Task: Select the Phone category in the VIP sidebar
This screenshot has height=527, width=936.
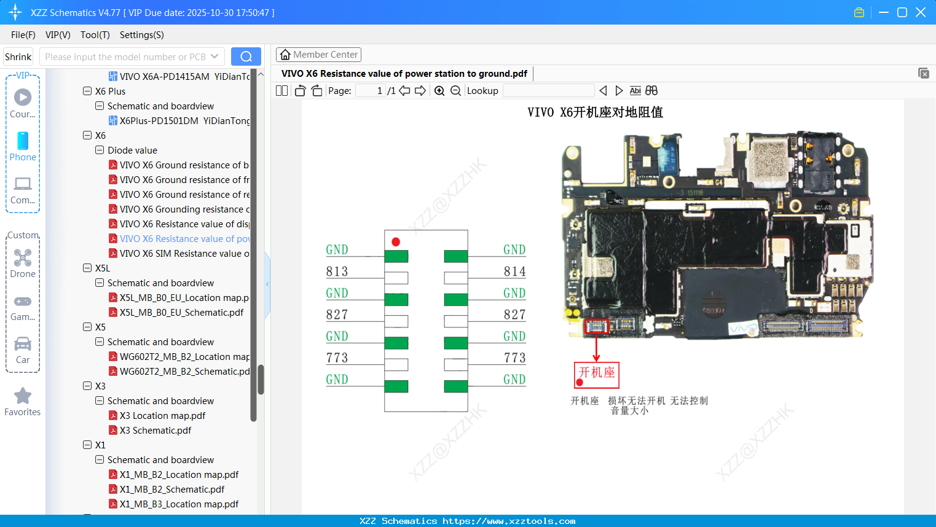Action: point(23,147)
